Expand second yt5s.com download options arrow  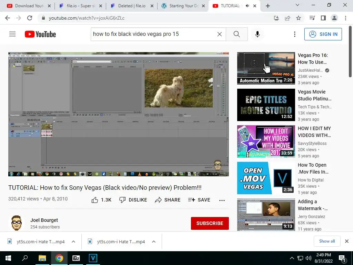154,242
